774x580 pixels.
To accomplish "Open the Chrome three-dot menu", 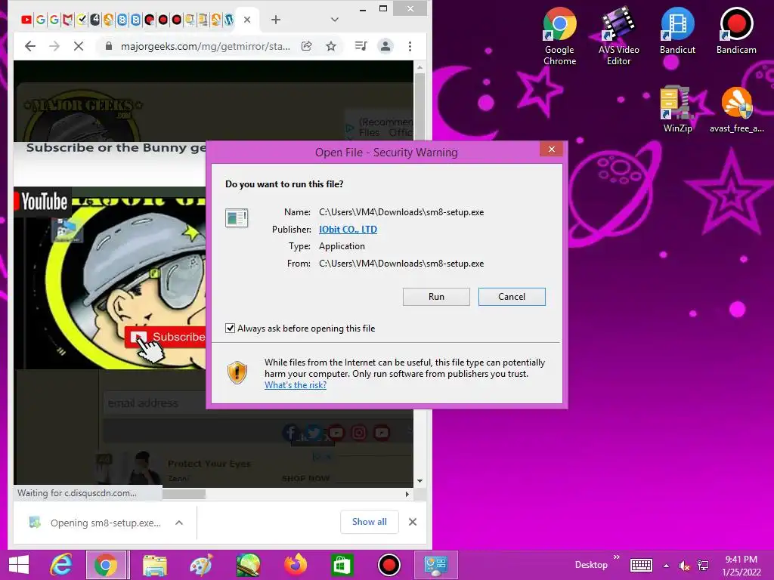I will (x=410, y=46).
